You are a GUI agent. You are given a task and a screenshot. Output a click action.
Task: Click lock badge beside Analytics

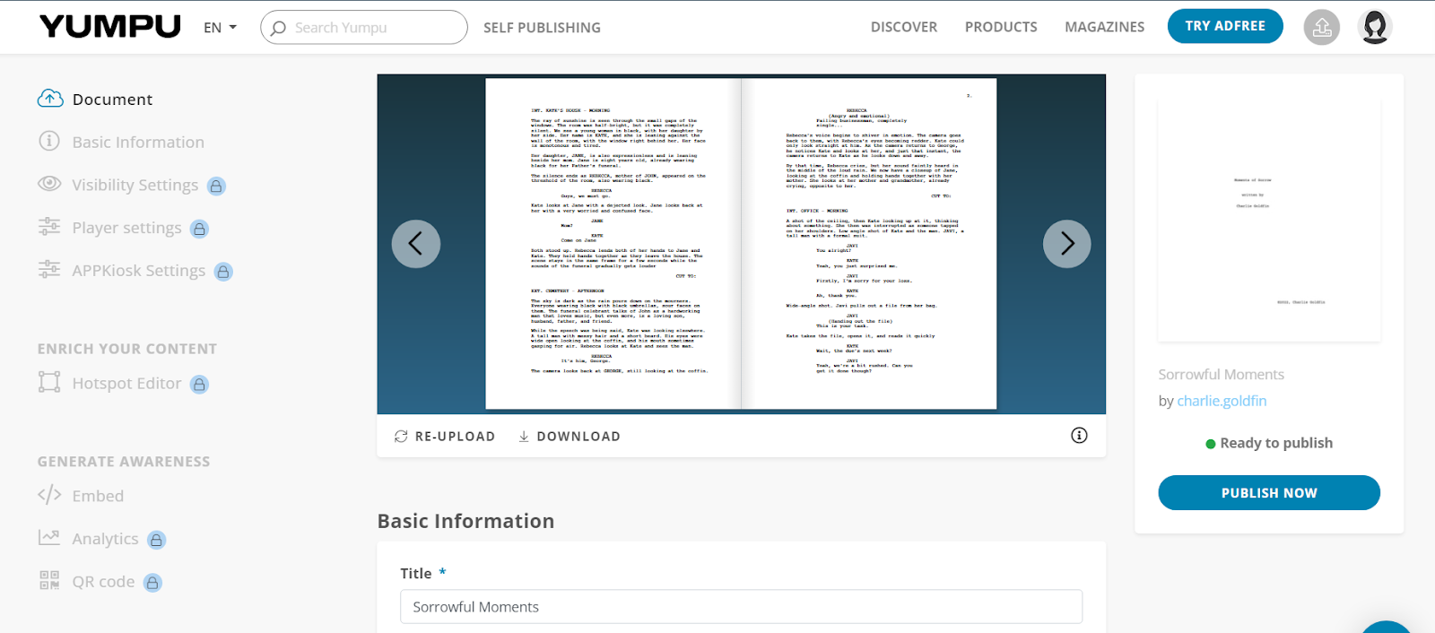(156, 540)
